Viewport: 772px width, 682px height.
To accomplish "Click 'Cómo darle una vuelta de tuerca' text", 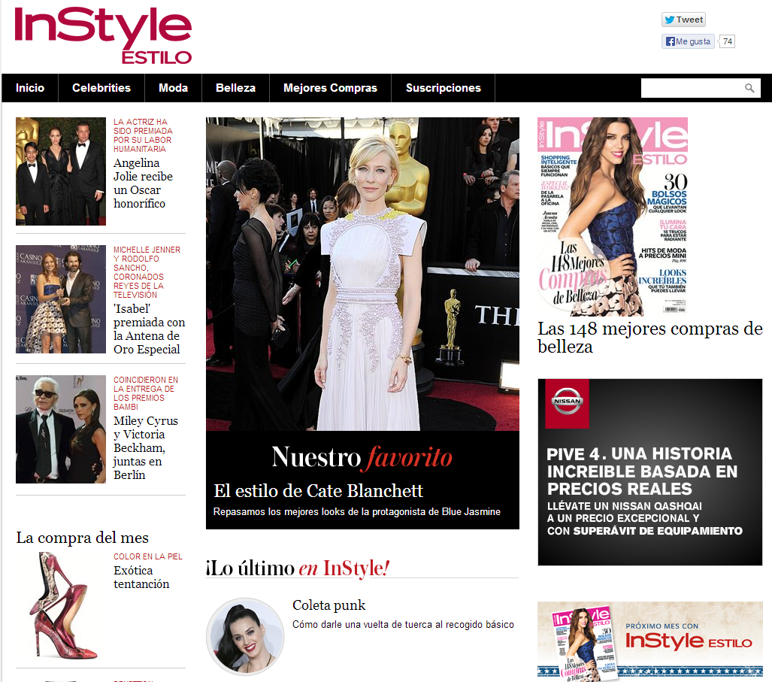I will coord(403,624).
